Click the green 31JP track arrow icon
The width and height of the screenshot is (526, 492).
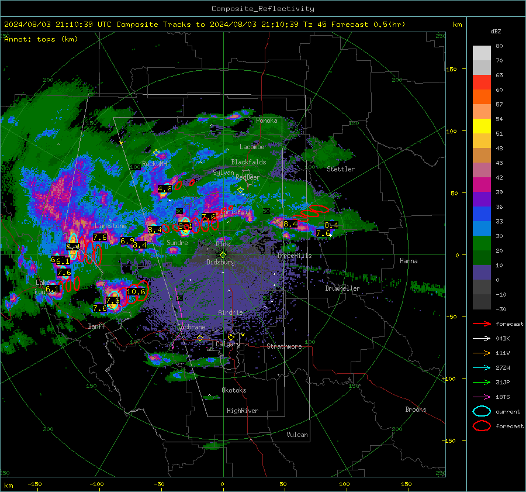click(482, 382)
